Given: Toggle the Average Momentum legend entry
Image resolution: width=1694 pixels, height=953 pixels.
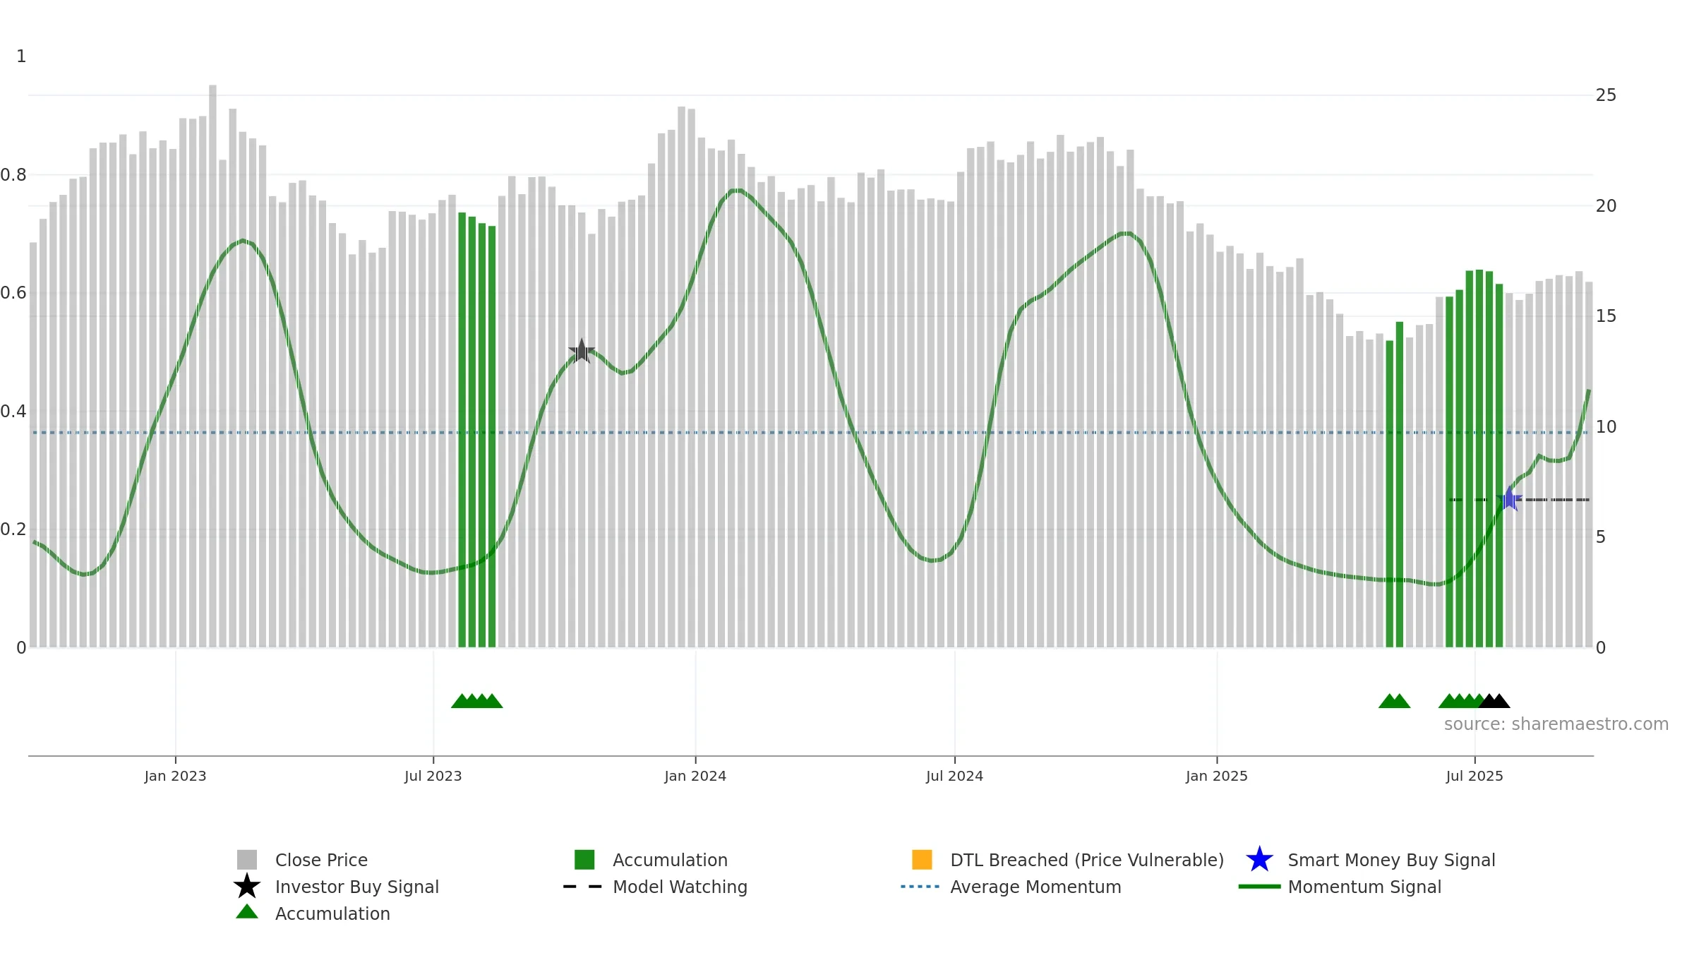Looking at the screenshot, I should (x=1011, y=887).
